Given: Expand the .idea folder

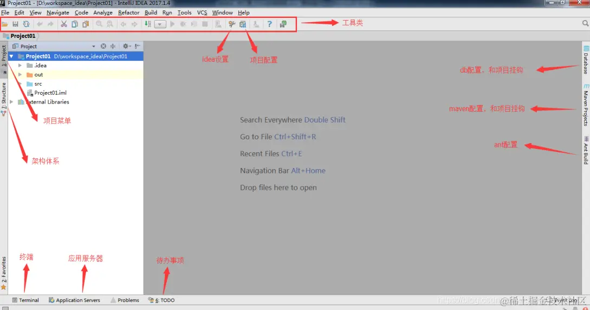Looking at the screenshot, I should [x=20, y=66].
